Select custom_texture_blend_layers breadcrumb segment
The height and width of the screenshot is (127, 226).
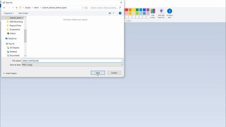[54, 8]
